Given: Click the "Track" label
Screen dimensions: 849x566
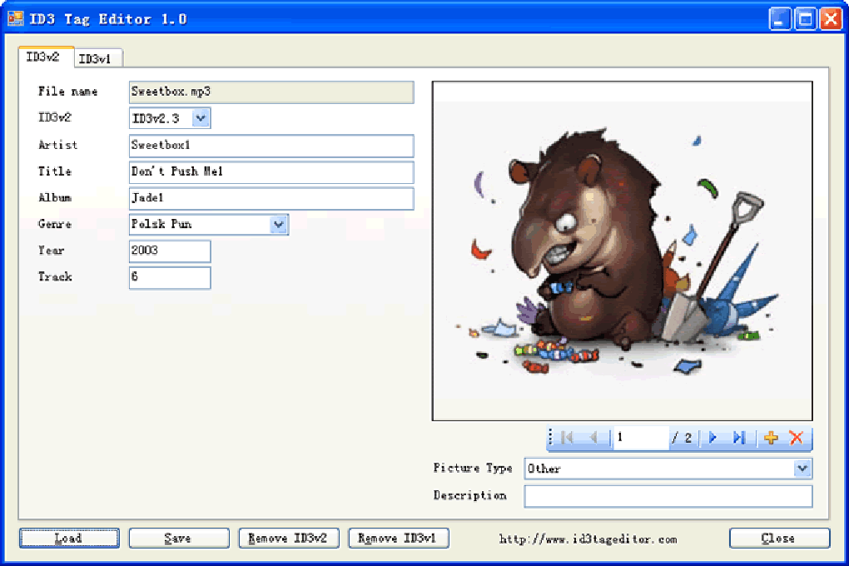Looking at the screenshot, I should pos(55,277).
